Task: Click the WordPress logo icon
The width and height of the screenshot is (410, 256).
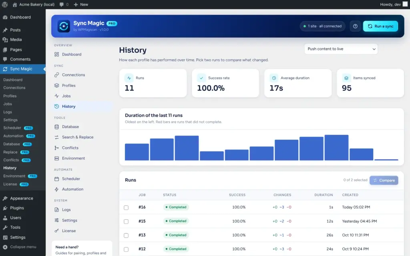Action: click(x=5, y=4)
